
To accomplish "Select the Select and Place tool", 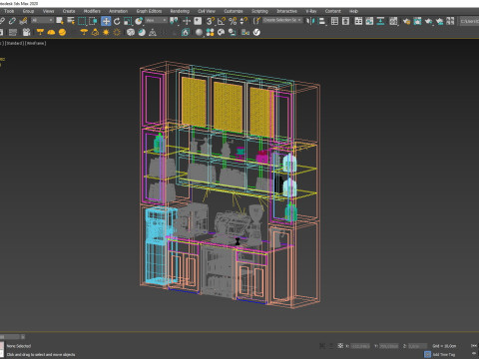I will [x=139, y=21].
